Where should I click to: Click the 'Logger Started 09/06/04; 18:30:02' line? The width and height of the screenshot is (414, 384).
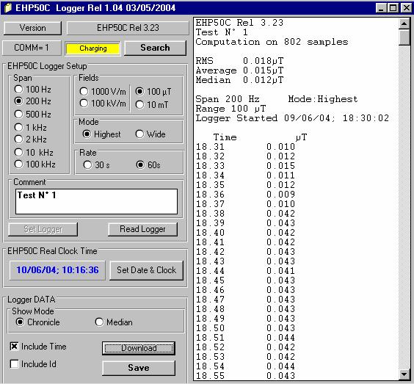(x=292, y=118)
